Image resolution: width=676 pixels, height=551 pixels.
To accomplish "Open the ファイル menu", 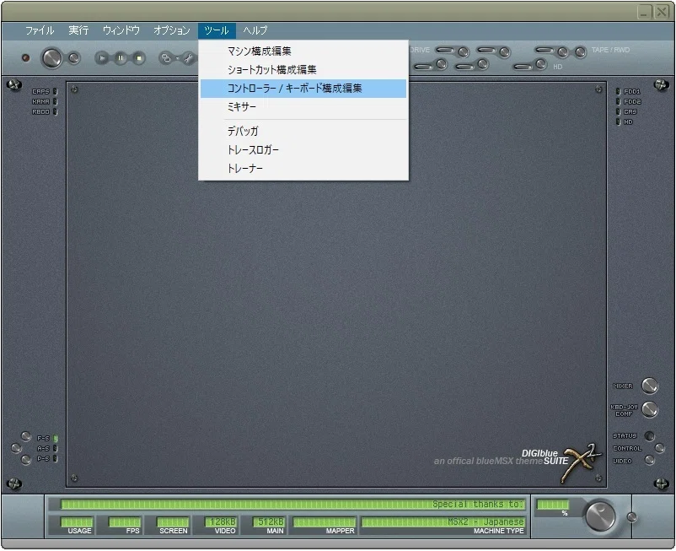I will (40, 30).
